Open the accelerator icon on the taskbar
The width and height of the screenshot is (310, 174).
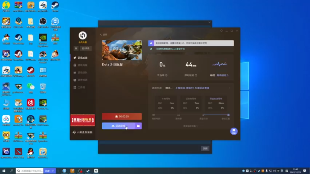[x=96, y=171]
